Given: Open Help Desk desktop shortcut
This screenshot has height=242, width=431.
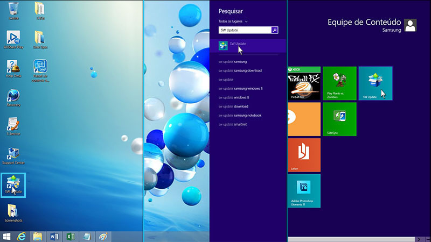Looking at the screenshot, I should (x=13, y=69).
